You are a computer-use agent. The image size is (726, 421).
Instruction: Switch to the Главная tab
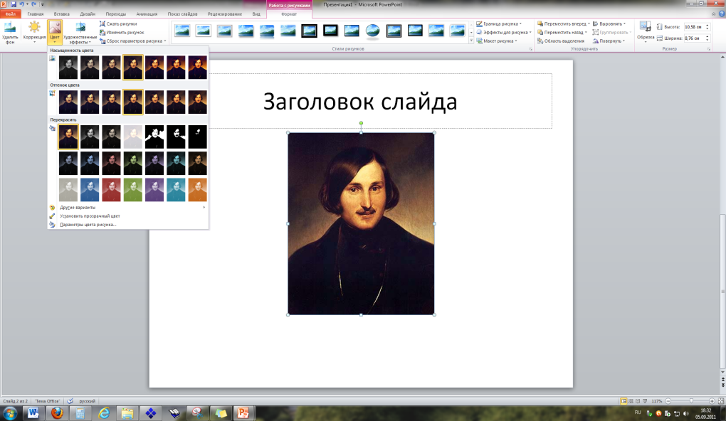click(x=35, y=14)
